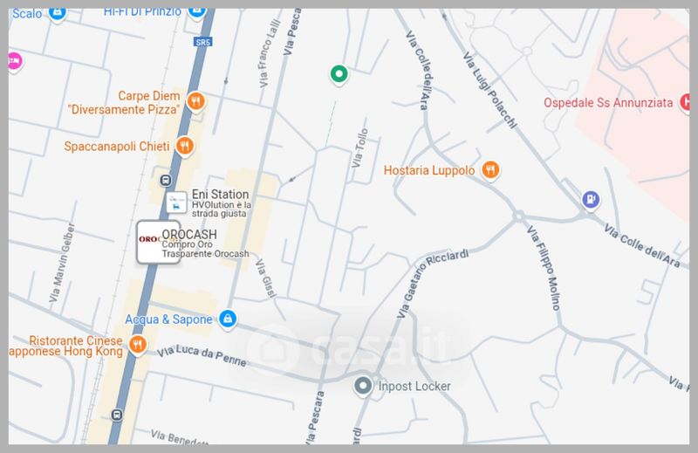Screen dimensions: 698x453
Task: Click the Eni Station ad thumbnail
Action: pyautogui.click(x=176, y=202)
